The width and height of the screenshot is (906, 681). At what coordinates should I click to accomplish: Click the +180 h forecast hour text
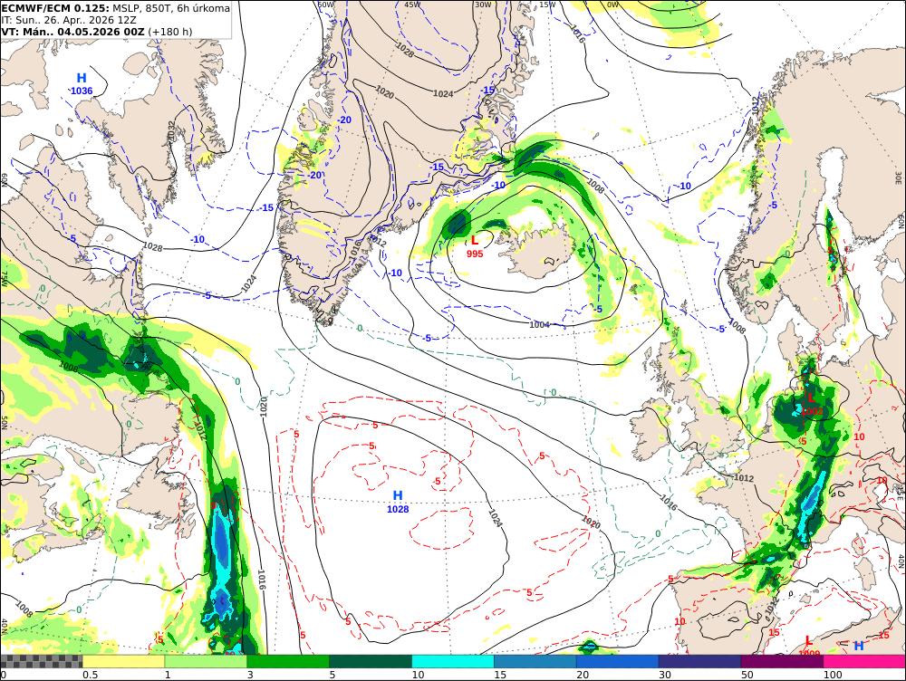170,32
